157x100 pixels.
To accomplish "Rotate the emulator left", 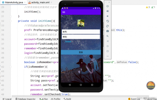I will (108, 21).
